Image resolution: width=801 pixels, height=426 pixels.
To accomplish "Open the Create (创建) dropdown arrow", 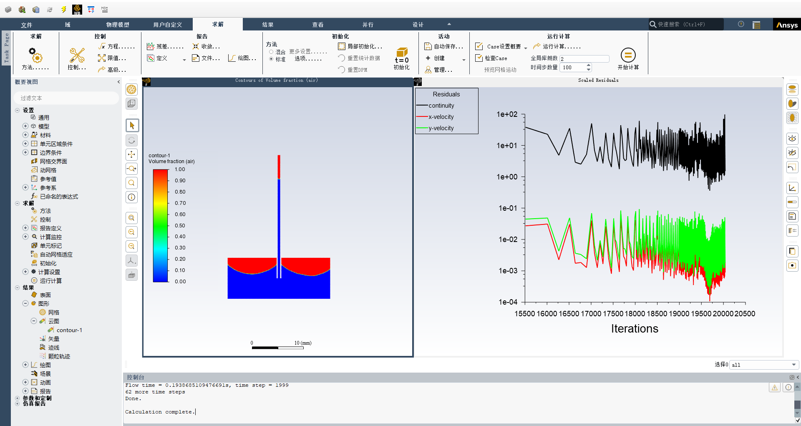I will pyautogui.click(x=463, y=60).
